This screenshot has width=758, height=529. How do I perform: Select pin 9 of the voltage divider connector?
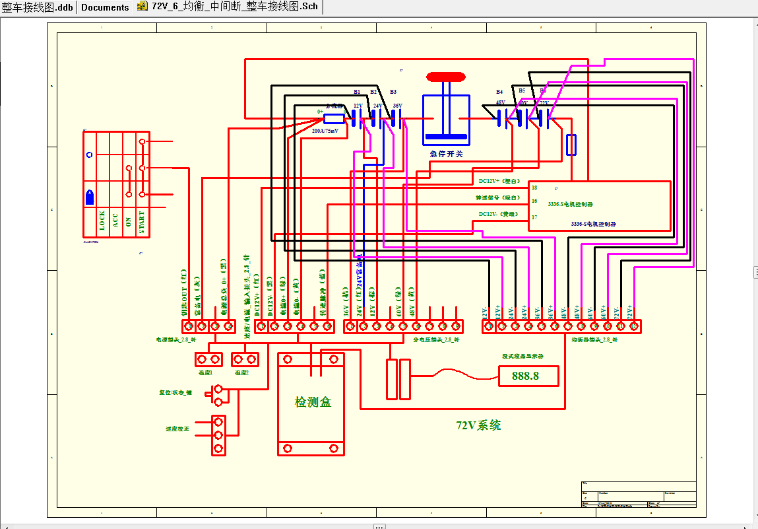point(455,326)
